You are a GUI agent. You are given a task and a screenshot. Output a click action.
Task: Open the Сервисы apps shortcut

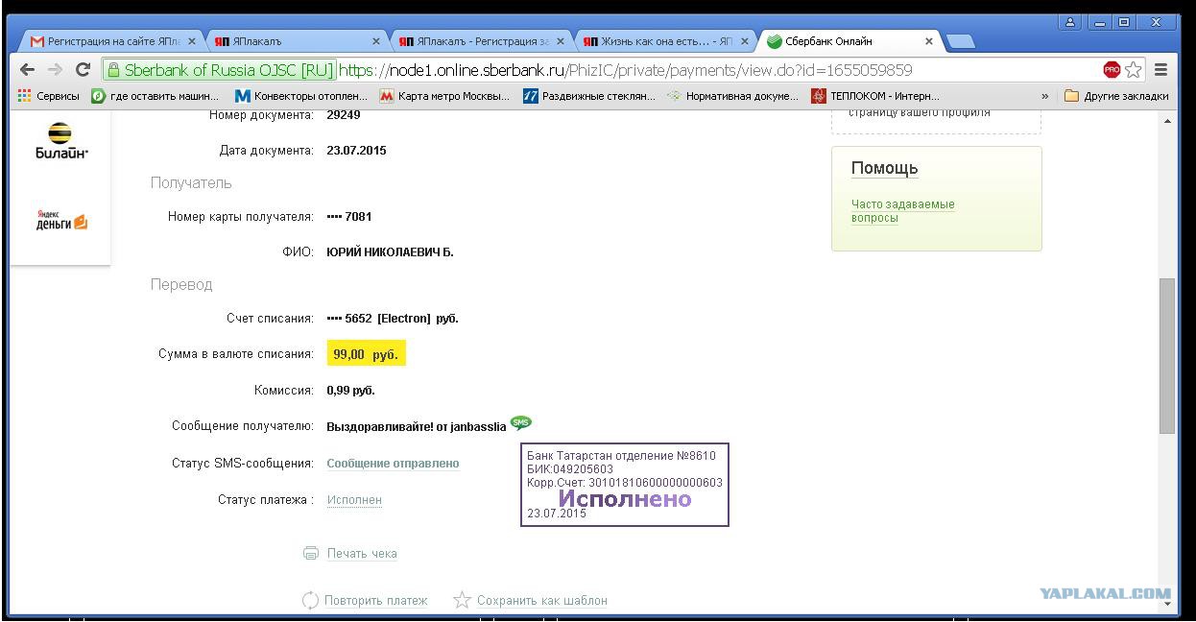49,96
